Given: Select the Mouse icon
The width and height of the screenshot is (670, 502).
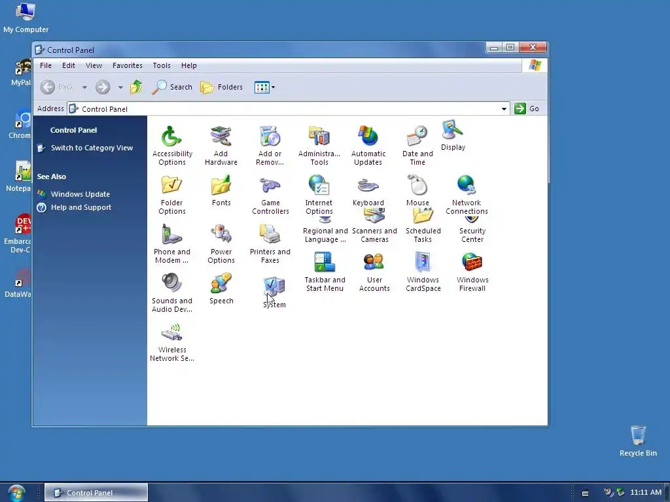Looking at the screenshot, I should (x=417, y=190).
